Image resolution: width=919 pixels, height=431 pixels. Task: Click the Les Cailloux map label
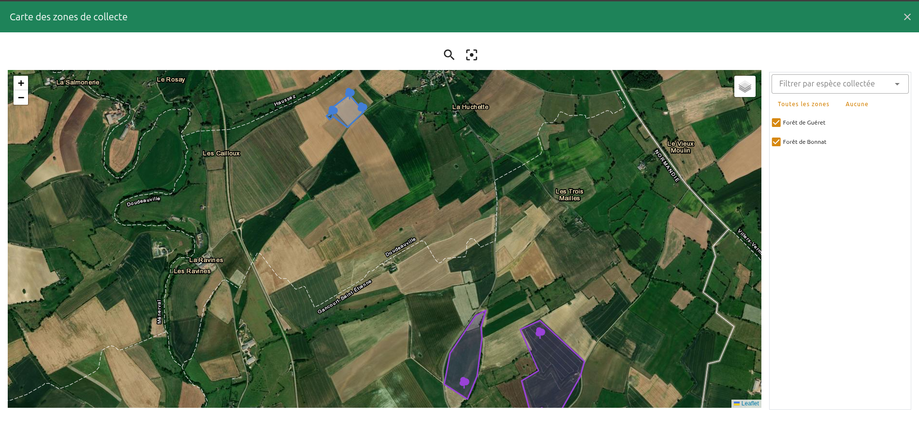click(x=221, y=153)
